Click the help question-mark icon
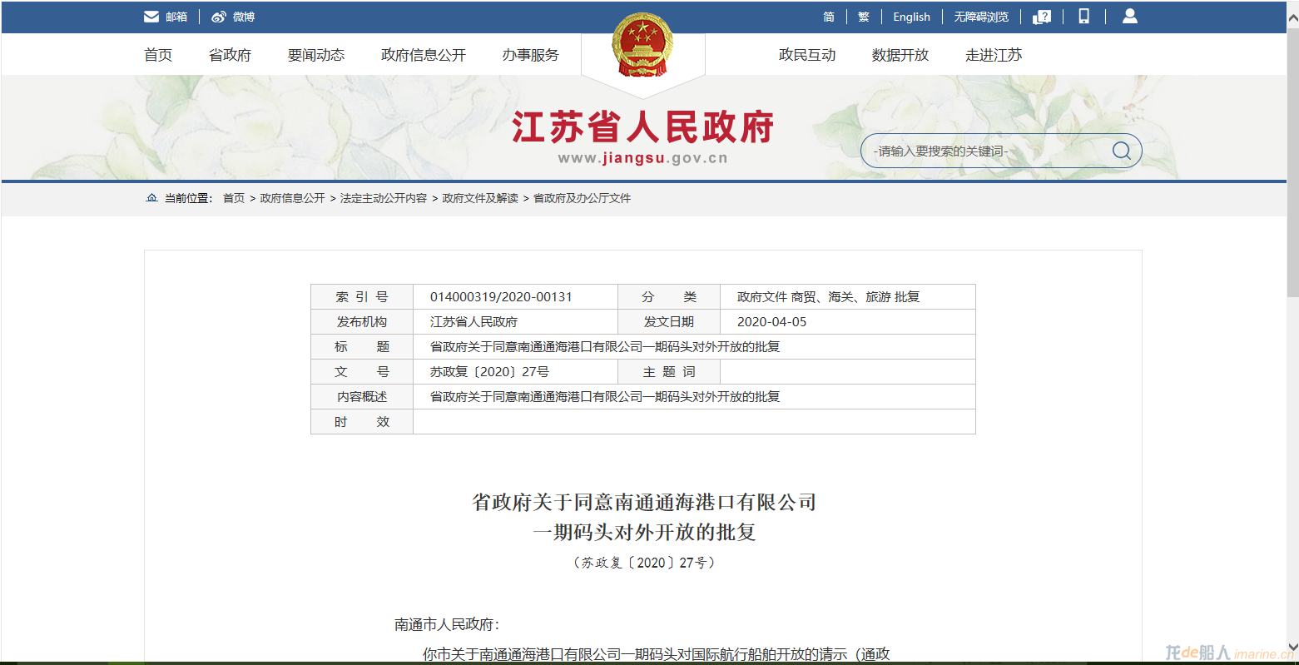 point(1042,17)
